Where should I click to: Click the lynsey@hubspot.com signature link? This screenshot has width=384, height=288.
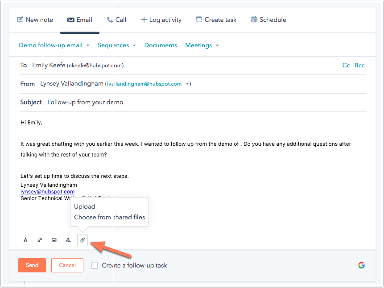click(x=48, y=192)
